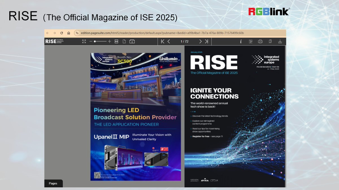Image resolution: width=339 pixels, height=190 pixels.
Task: Go to the browser home icon
Action: 69,33
